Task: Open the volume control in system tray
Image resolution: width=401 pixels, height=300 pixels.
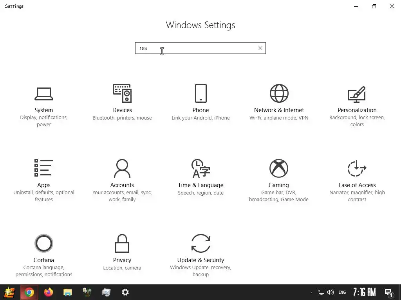Action: click(x=331, y=292)
